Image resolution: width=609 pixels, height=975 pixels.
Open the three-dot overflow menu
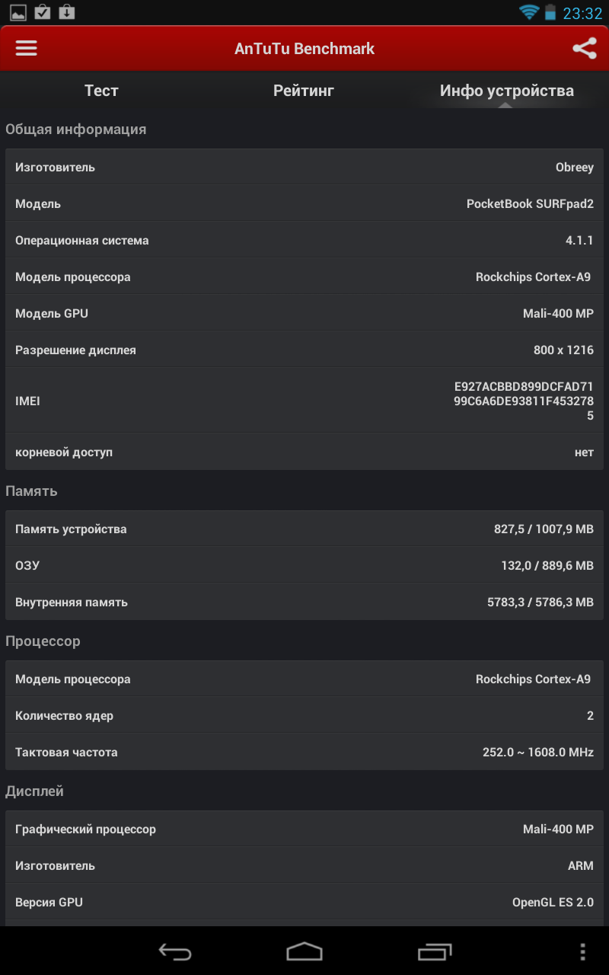[x=582, y=951]
